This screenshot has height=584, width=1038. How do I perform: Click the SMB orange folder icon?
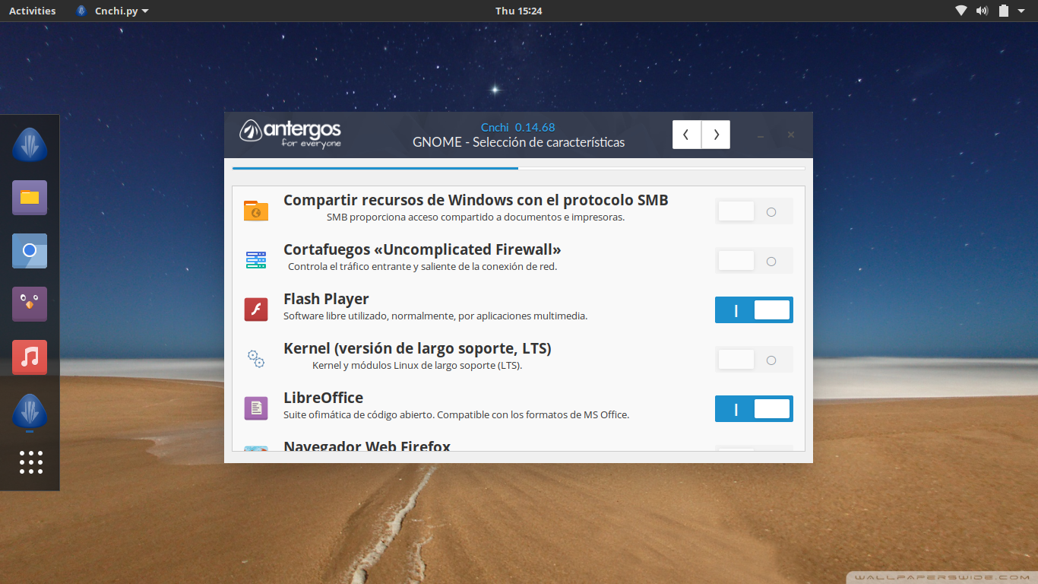(x=256, y=210)
